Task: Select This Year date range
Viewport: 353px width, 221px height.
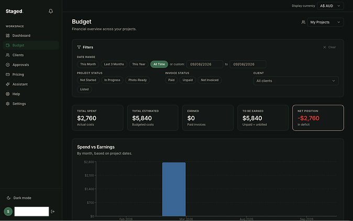Action: [139, 64]
